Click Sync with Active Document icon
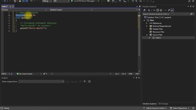The height and width of the screenshot is (110, 196). point(154,10)
